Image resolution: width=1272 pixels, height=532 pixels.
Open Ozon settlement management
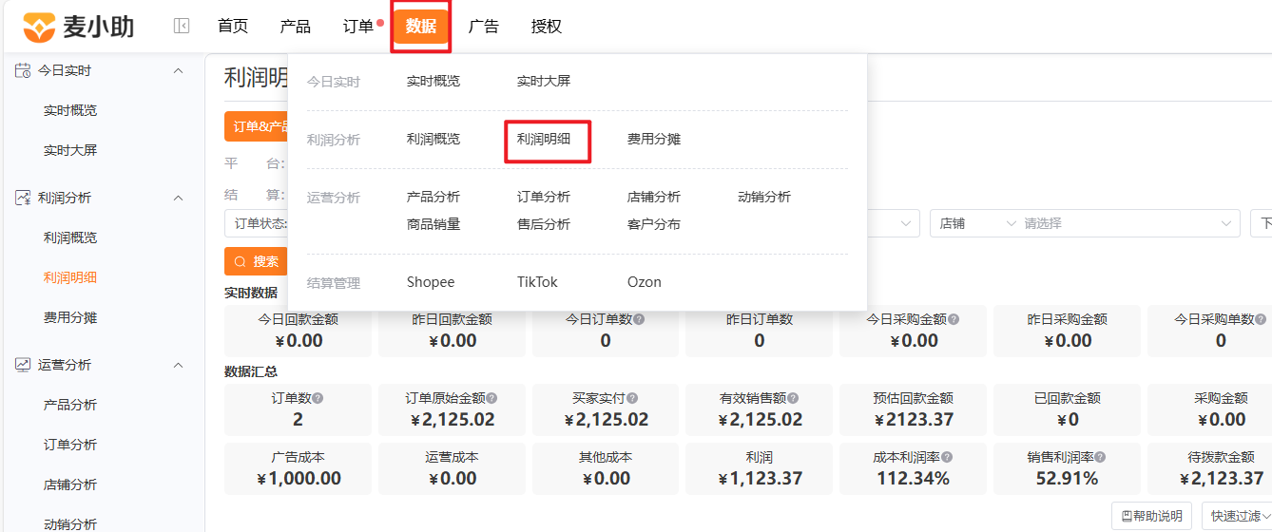click(645, 282)
